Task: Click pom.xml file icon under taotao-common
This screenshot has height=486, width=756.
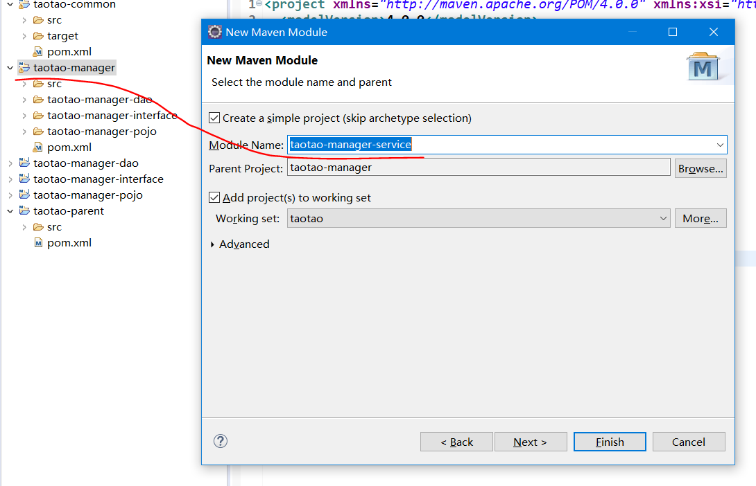Action: coord(38,51)
